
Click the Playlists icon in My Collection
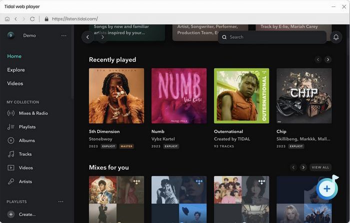point(11,127)
